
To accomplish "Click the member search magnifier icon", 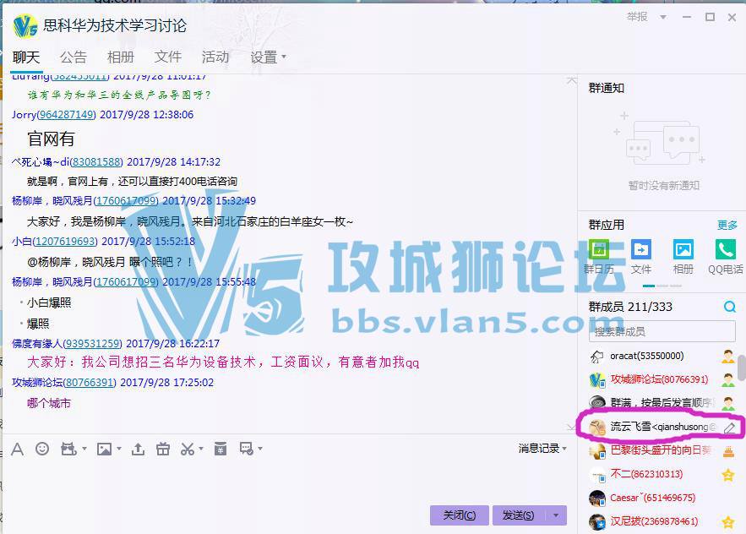I will click(729, 307).
